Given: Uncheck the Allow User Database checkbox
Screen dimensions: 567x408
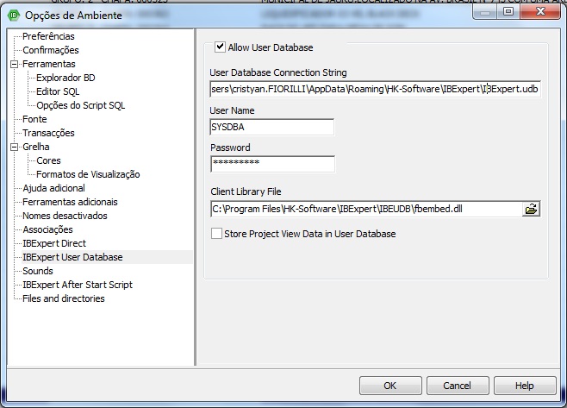Looking at the screenshot, I should [x=221, y=47].
